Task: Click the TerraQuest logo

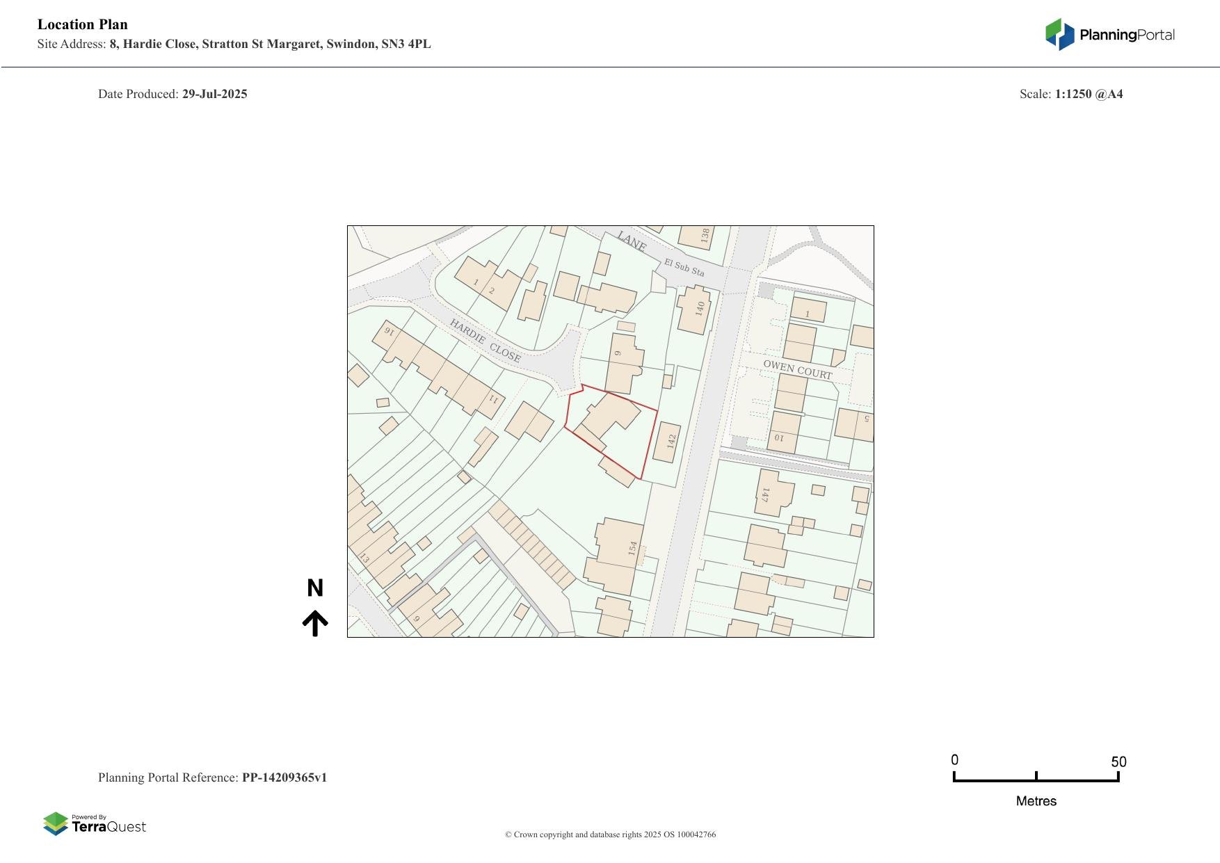Action: tap(95, 824)
